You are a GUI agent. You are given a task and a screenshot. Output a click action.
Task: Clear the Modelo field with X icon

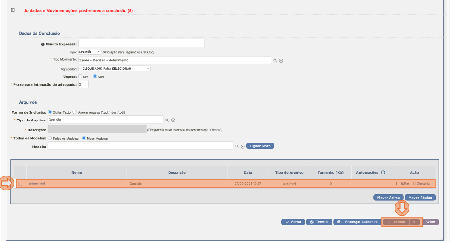point(242,146)
